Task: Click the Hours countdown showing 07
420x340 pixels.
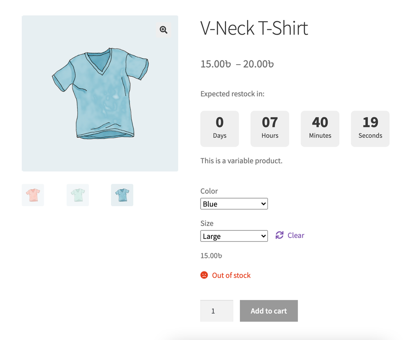Action: point(270,128)
